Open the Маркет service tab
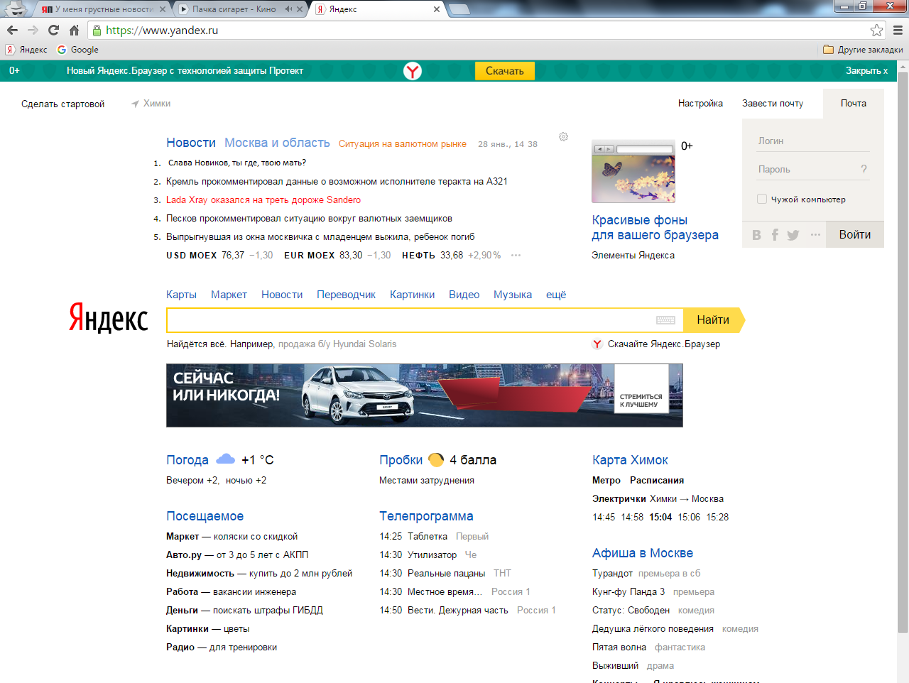Image resolution: width=909 pixels, height=683 pixels. coord(229,295)
